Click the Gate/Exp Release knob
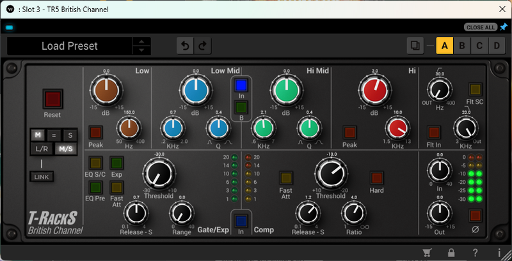Viewport: 512px width, 261px height. [136, 213]
